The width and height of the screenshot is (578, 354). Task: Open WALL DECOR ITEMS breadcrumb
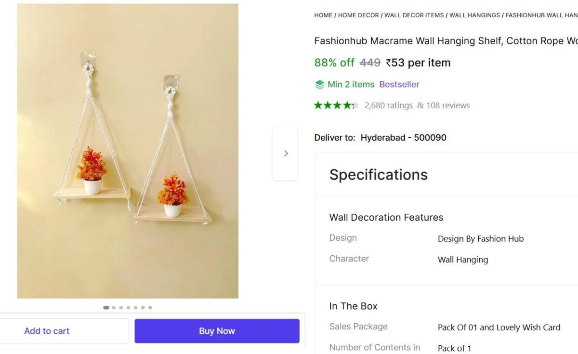(414, 15)
